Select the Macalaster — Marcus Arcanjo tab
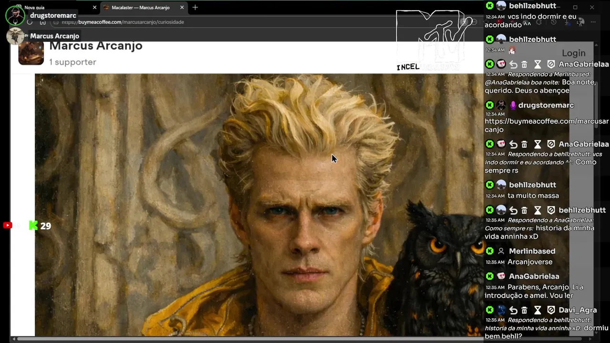610x343 pixels. pyautogui.click(x=144, y=7)
